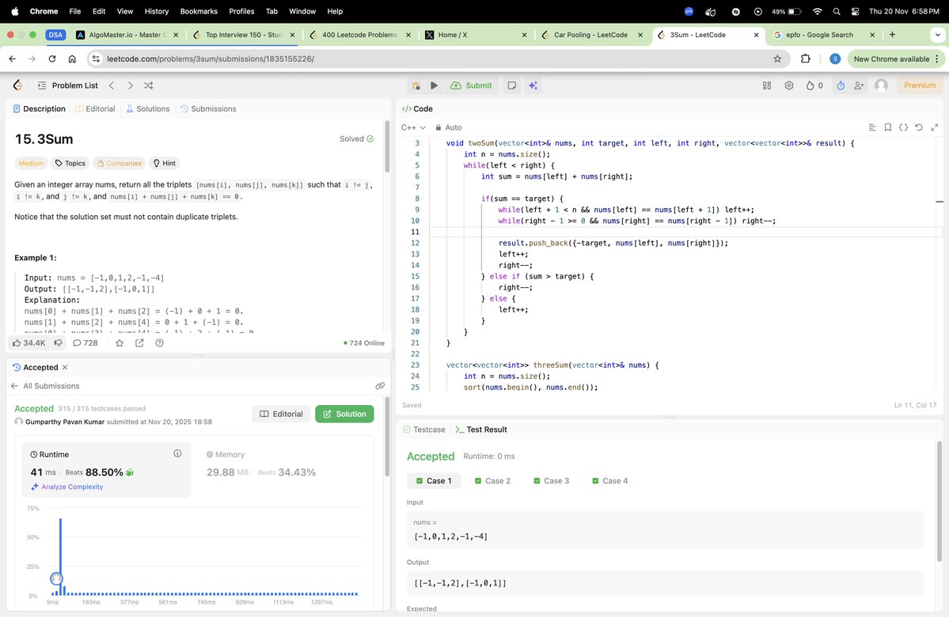Open the help question mark icon
Screen dimensions: 949x617
pyautogui.click(x=159, y=343)
